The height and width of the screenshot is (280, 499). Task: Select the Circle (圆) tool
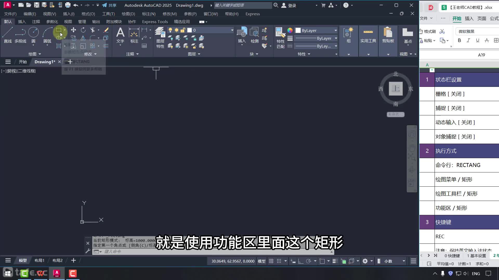coord(33,35)
